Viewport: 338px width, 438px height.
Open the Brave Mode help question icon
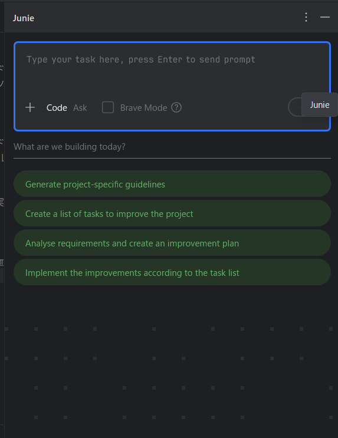pyautogui.click(x=176, y=107)
